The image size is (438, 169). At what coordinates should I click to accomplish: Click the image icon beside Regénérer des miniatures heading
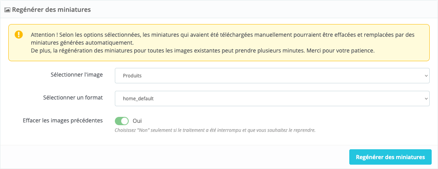pos(7,10)
